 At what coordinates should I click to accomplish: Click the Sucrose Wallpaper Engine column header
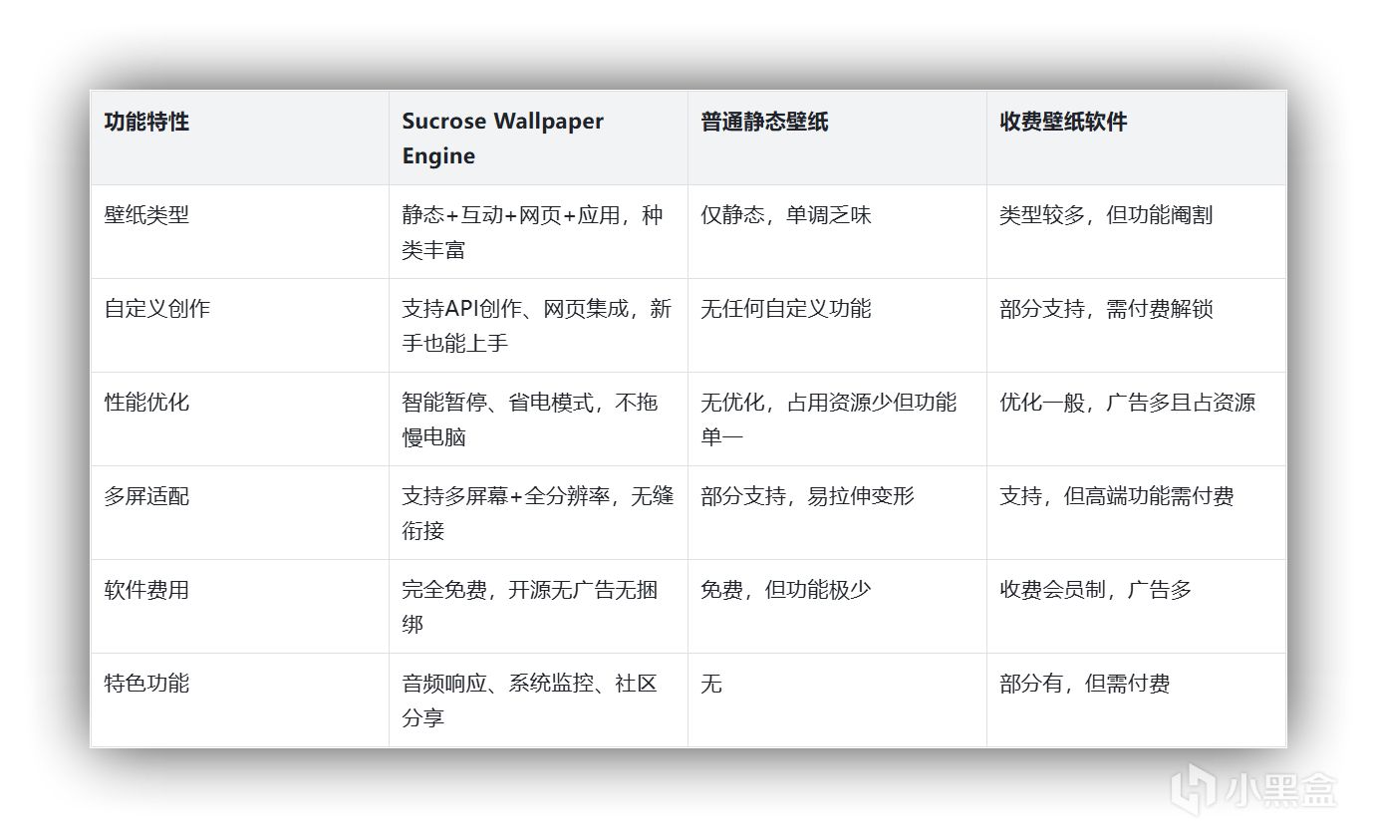point(502,139)
